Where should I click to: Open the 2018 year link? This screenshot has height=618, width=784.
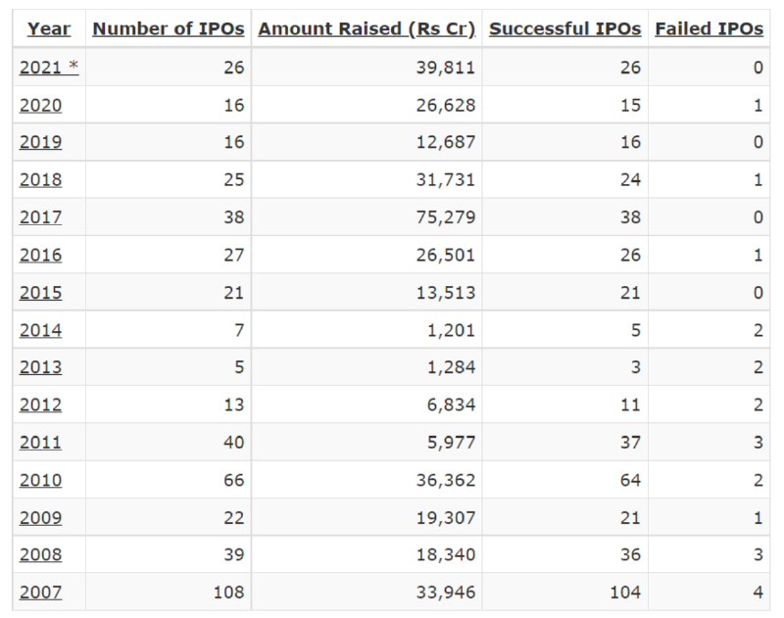pos(40,180)
